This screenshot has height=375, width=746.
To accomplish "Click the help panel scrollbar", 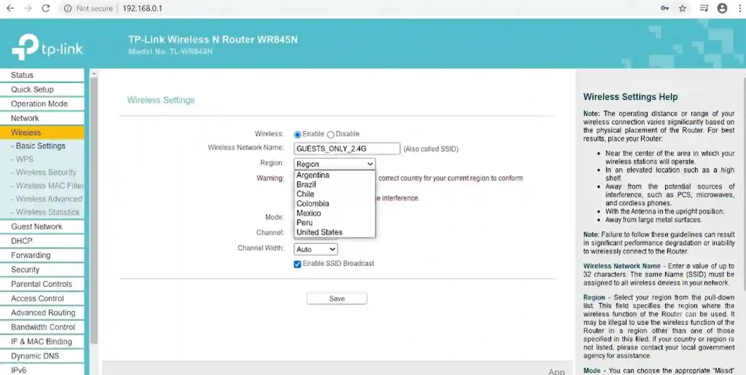I will 744,183.
